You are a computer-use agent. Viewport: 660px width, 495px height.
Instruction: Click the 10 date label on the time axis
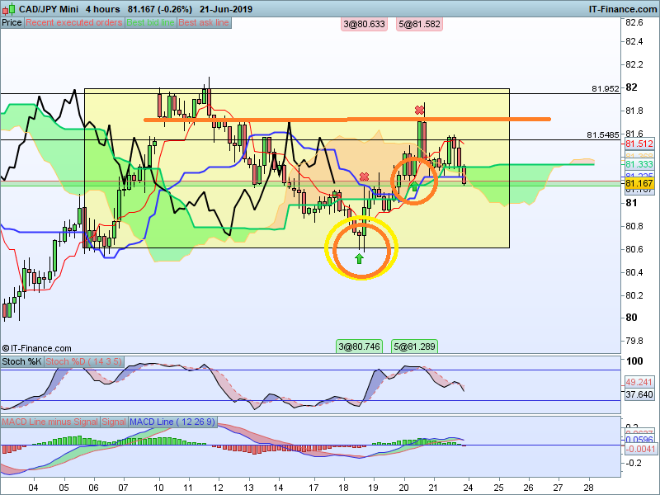[x=158, y=488]
